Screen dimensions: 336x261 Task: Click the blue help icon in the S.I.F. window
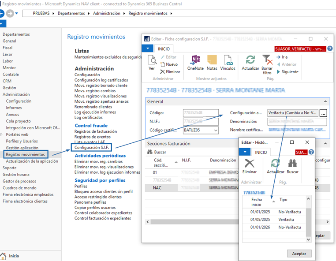click(330, 49)
